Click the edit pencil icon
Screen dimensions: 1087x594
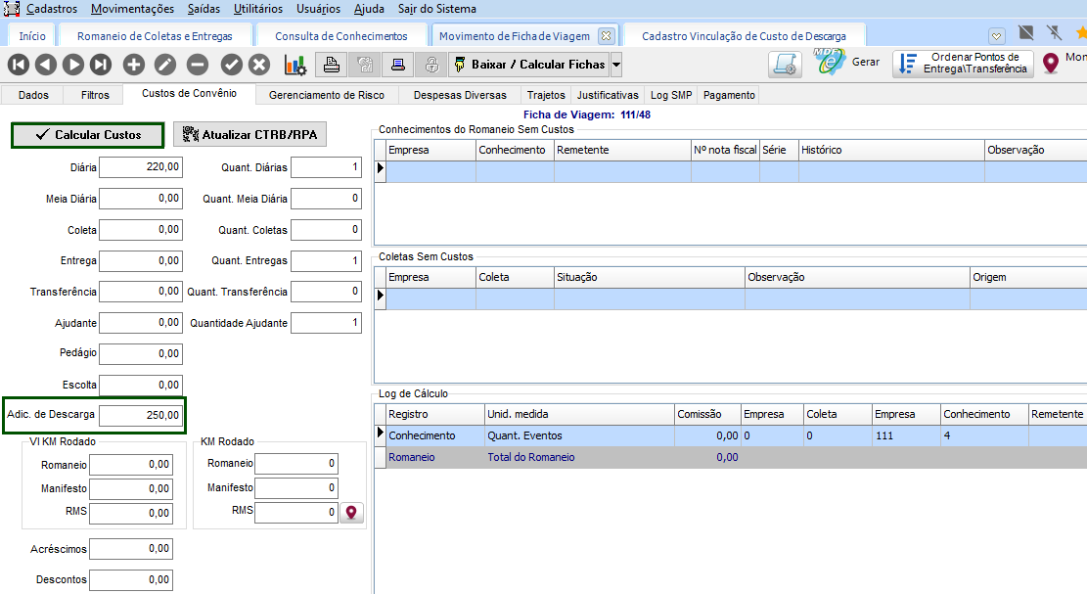[x=165, y=65]
